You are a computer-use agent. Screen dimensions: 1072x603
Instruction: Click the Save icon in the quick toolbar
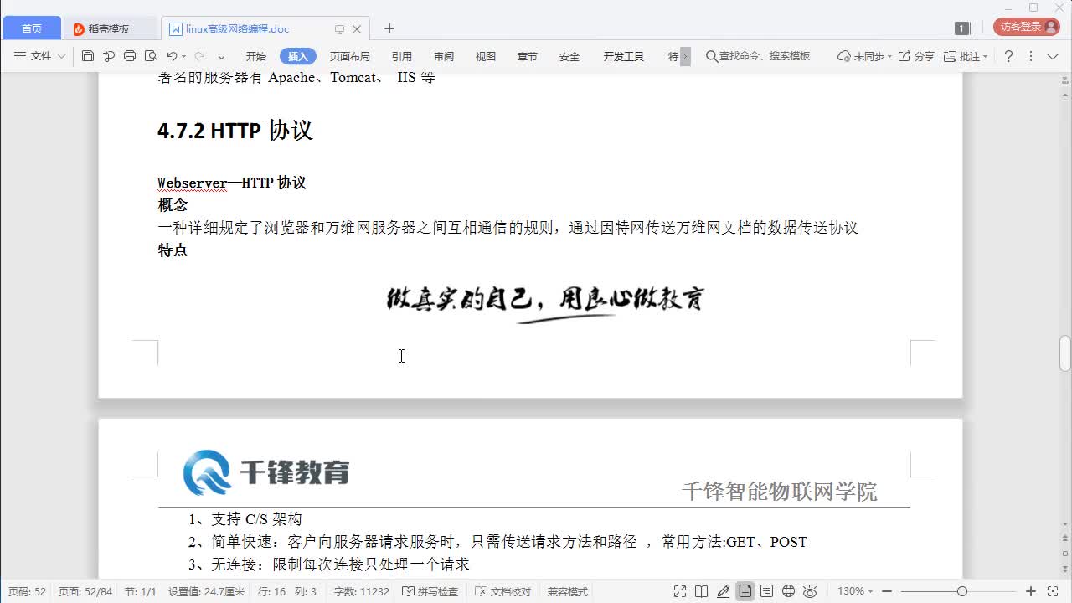(88, 56)
